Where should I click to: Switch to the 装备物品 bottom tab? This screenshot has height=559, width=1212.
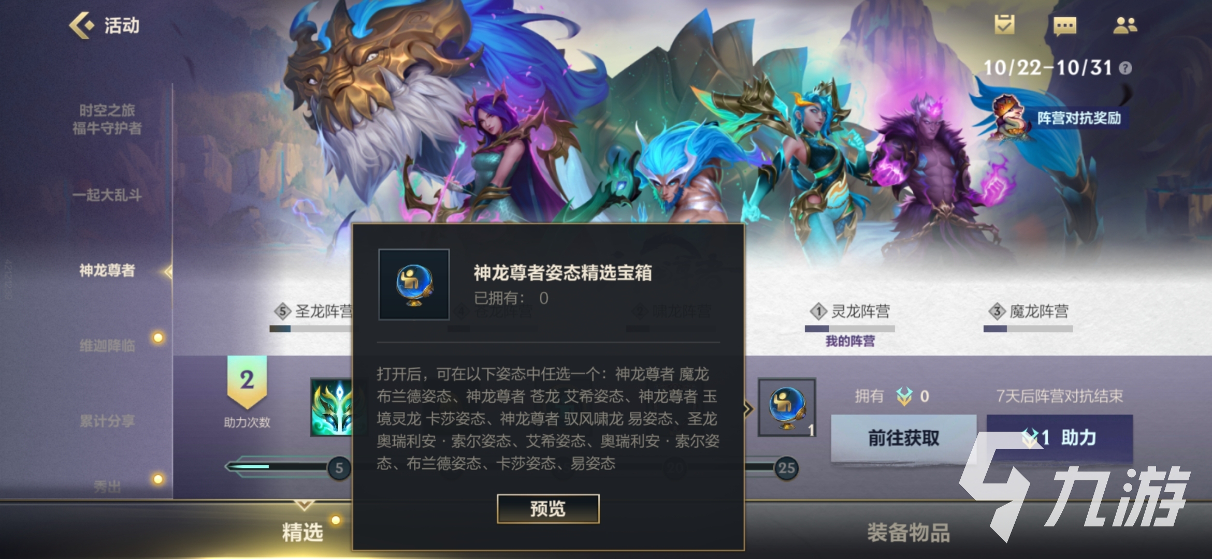pos(908,532)
